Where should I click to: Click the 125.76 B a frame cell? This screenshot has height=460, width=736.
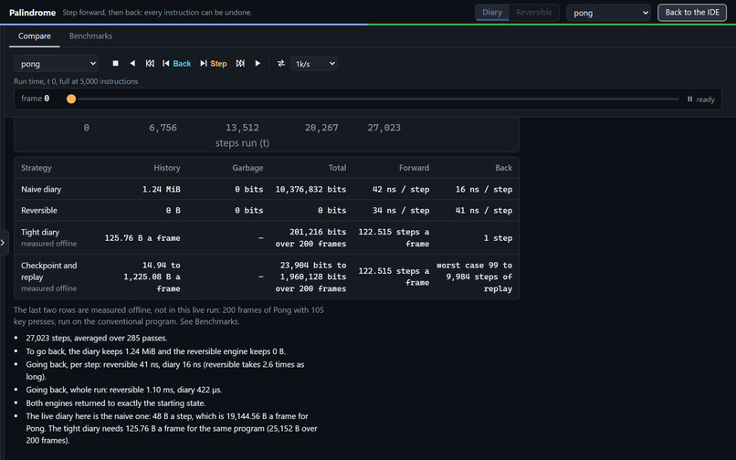(142, 238)
